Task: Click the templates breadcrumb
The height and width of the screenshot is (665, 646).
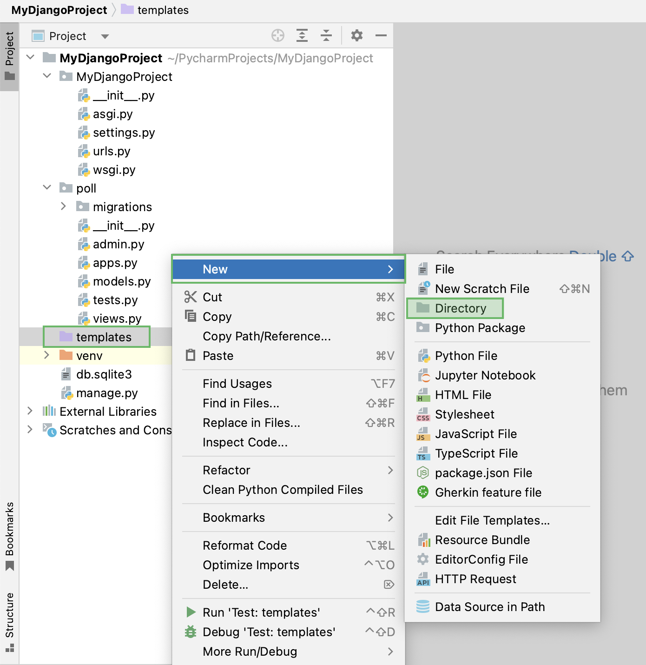Action: (161, 10)
